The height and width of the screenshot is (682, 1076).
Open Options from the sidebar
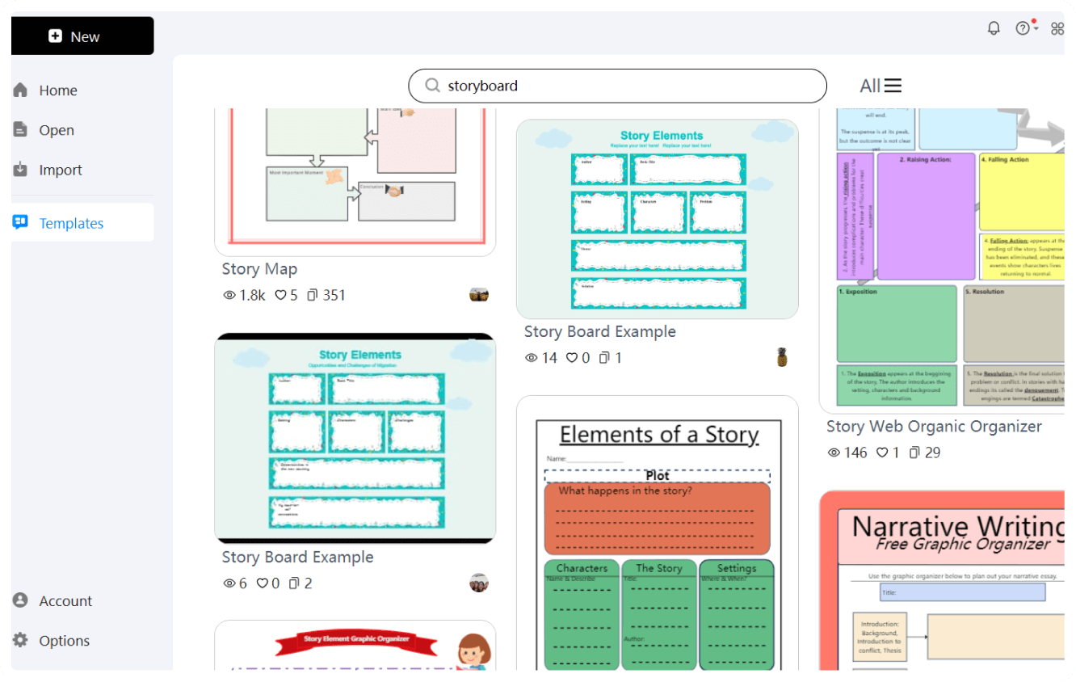click(x=64, y=641)
